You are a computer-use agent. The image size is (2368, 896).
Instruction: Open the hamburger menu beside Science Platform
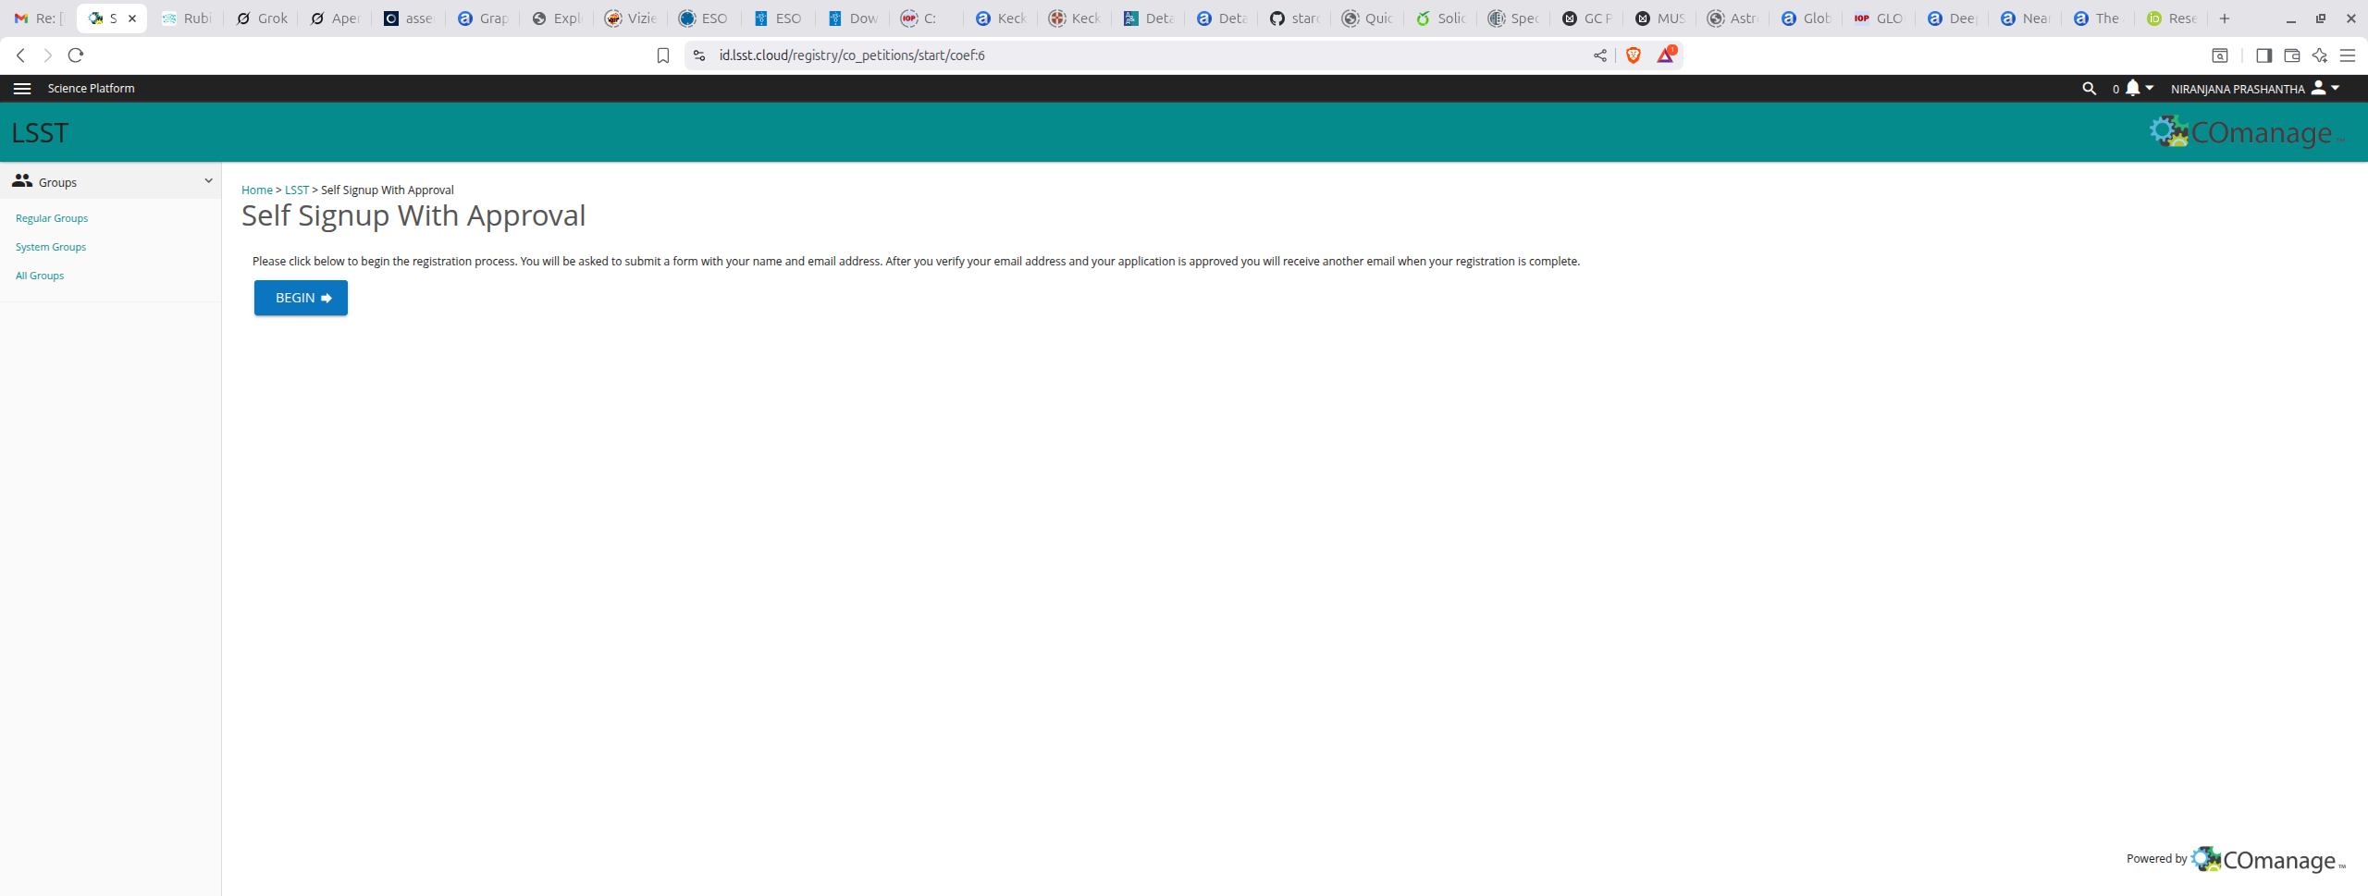click(x=22, y=89)
